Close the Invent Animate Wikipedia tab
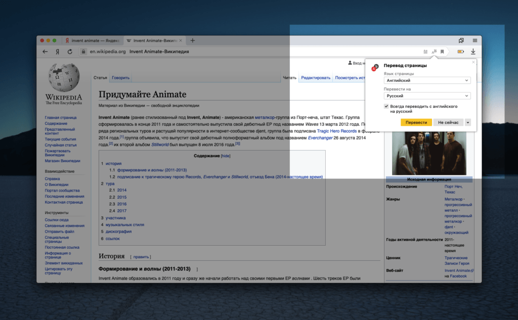This screenshot has height=320, width=518. (x=181, y=40)
